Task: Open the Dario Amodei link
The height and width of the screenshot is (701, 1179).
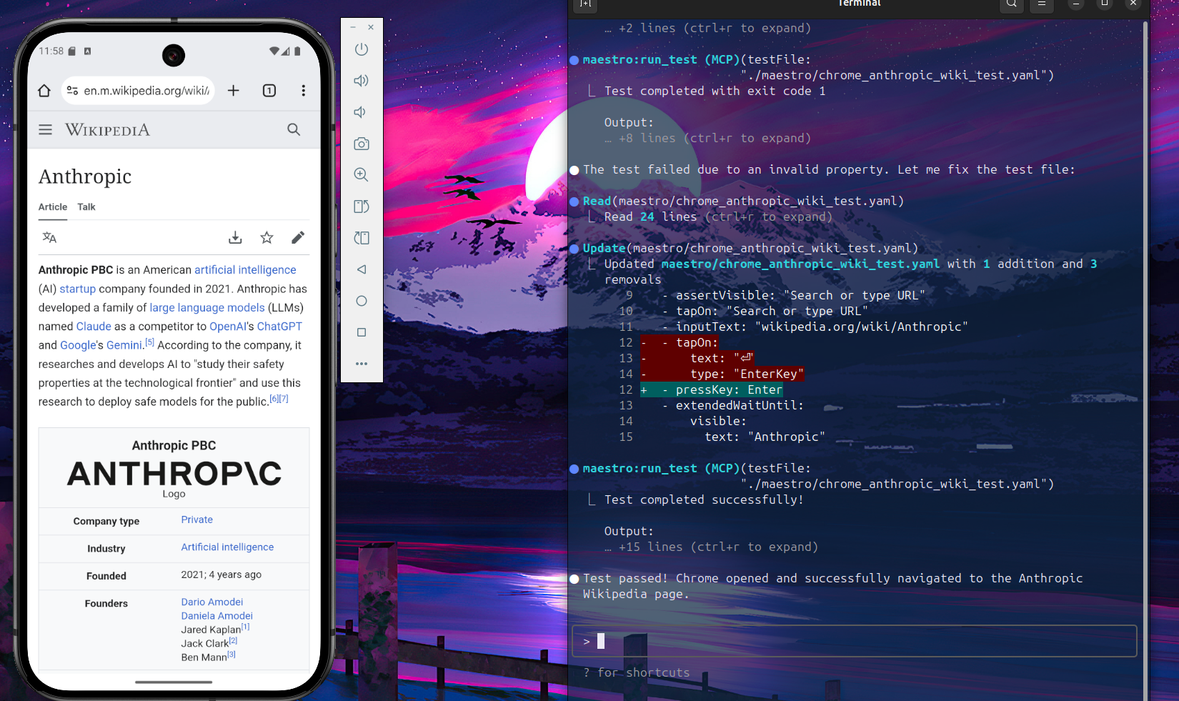Action: (x=212, y=602)
